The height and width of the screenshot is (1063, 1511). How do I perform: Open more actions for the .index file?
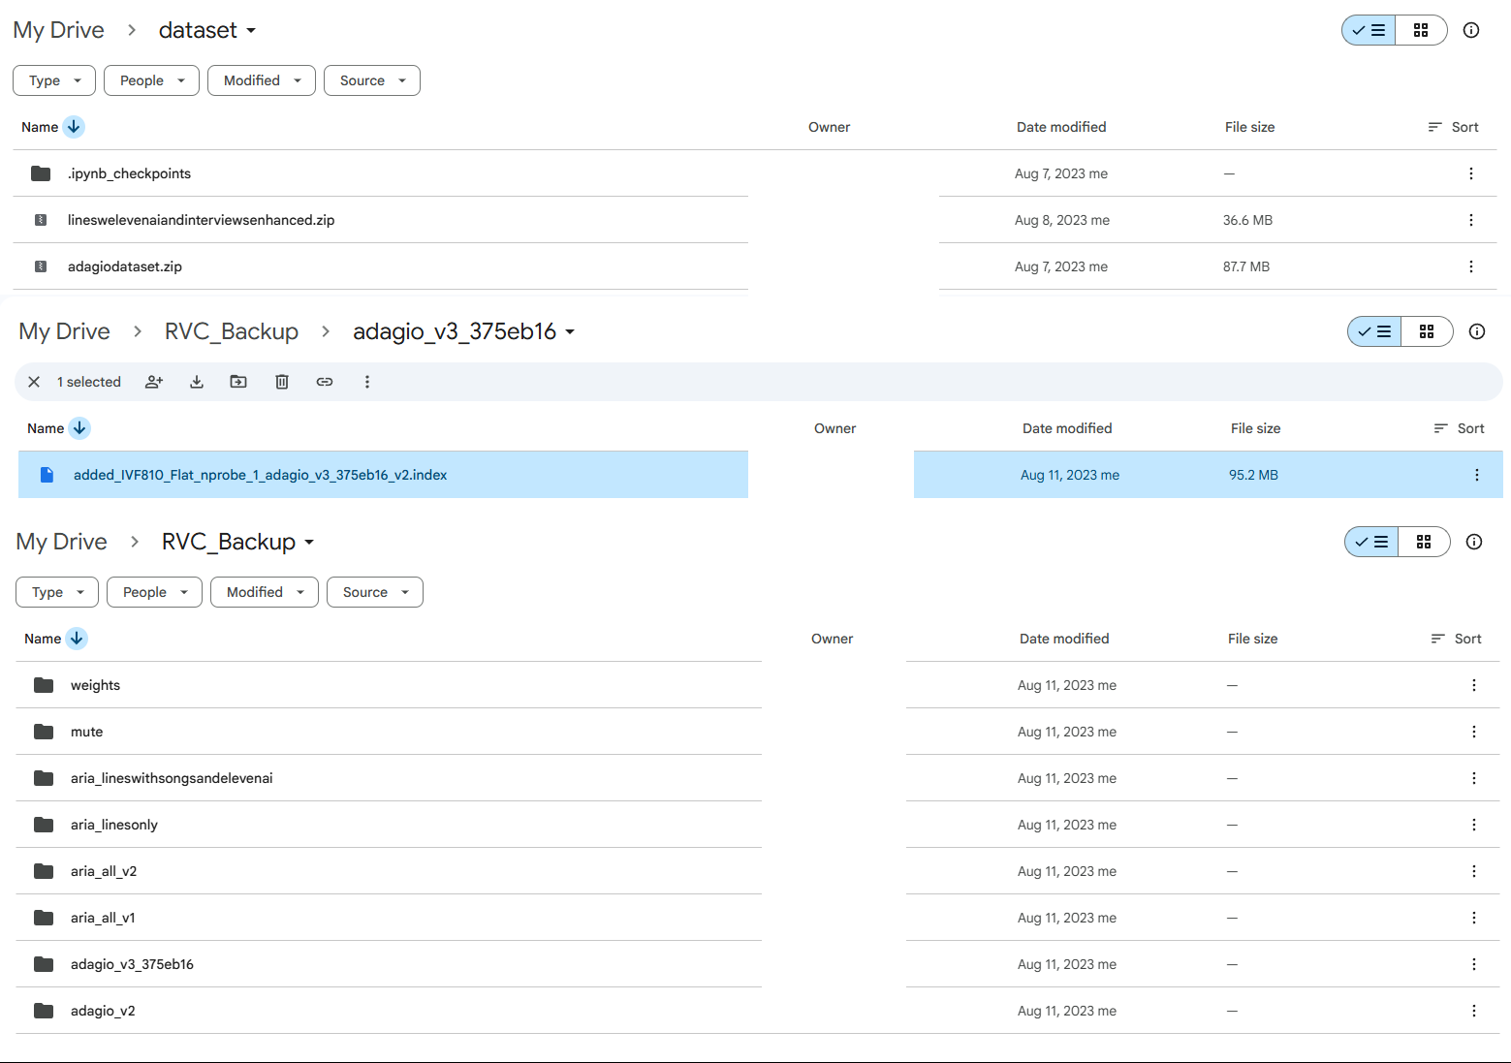click(x=1477, y=475)
